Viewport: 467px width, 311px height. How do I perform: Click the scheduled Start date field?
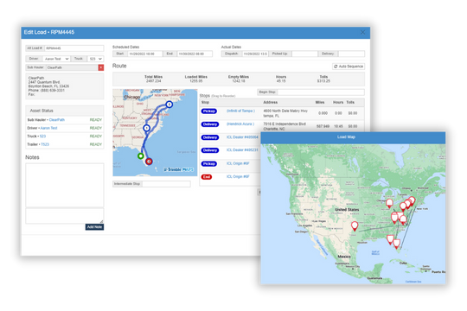click(x=145, y=54)
